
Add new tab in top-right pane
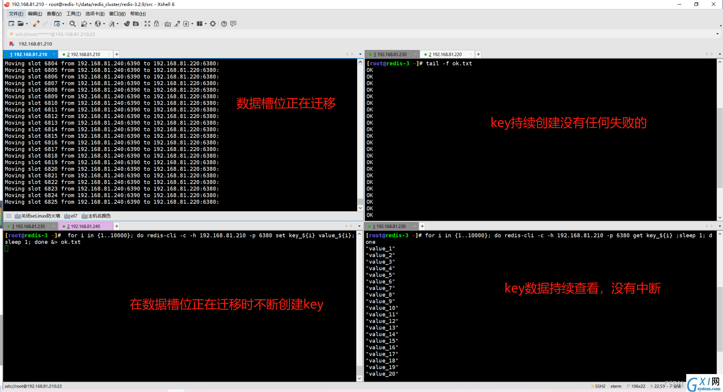478,54
